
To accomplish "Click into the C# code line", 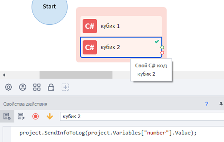I will [x=108, y=133].
